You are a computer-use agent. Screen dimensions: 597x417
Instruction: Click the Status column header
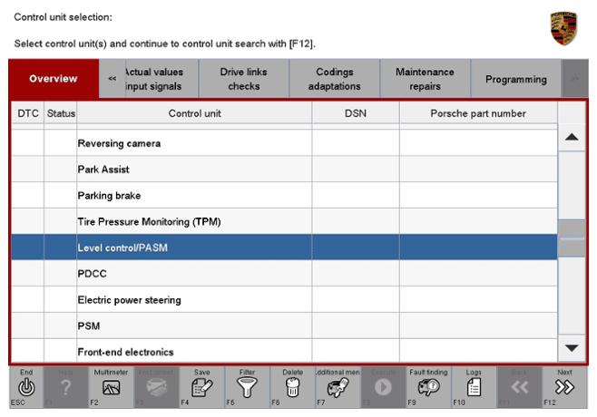click(61, 113)
